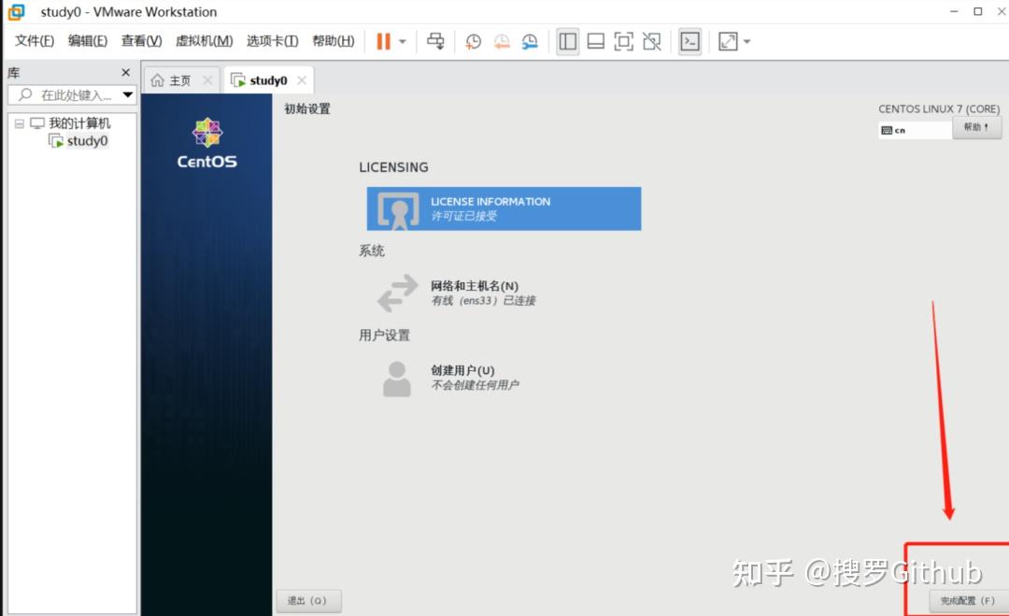Close the study0 tab
The height and width of the screenshot is (616, 1009).
[x=301, y=80]
